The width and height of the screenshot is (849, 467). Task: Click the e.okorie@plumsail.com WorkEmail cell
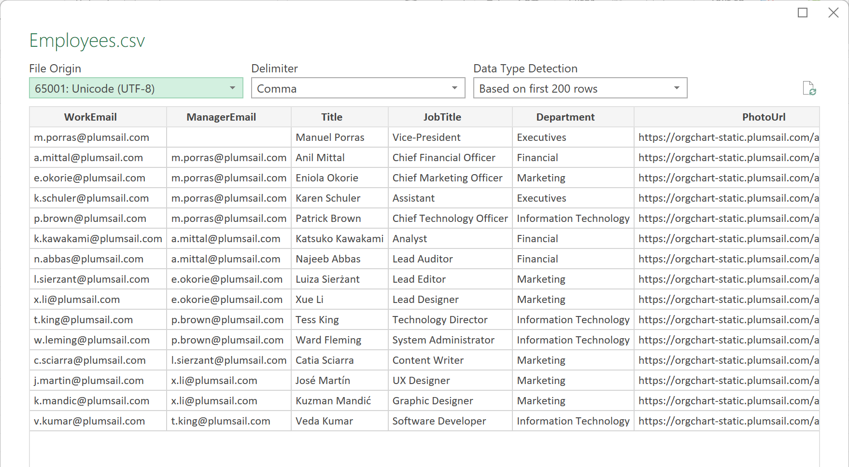[x=98, y=178]
